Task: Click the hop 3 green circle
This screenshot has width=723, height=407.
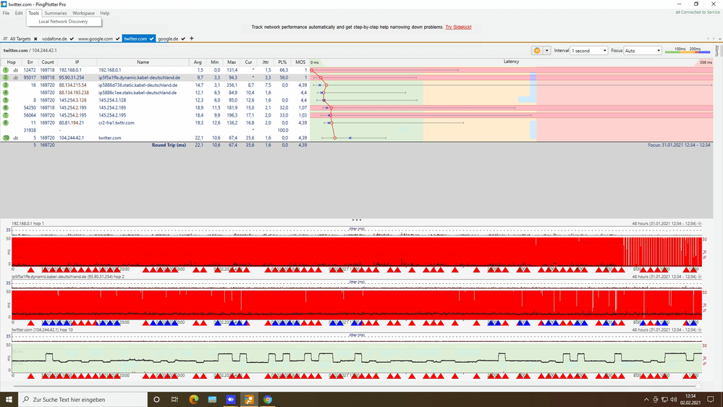Action: tap(6, 85)
